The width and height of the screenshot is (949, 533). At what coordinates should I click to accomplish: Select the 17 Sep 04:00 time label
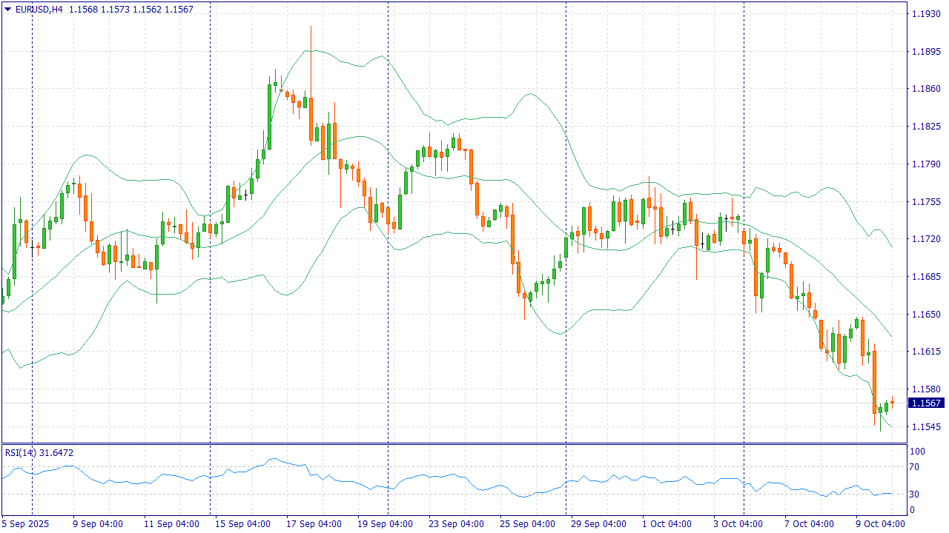click(x=314, y=523)
